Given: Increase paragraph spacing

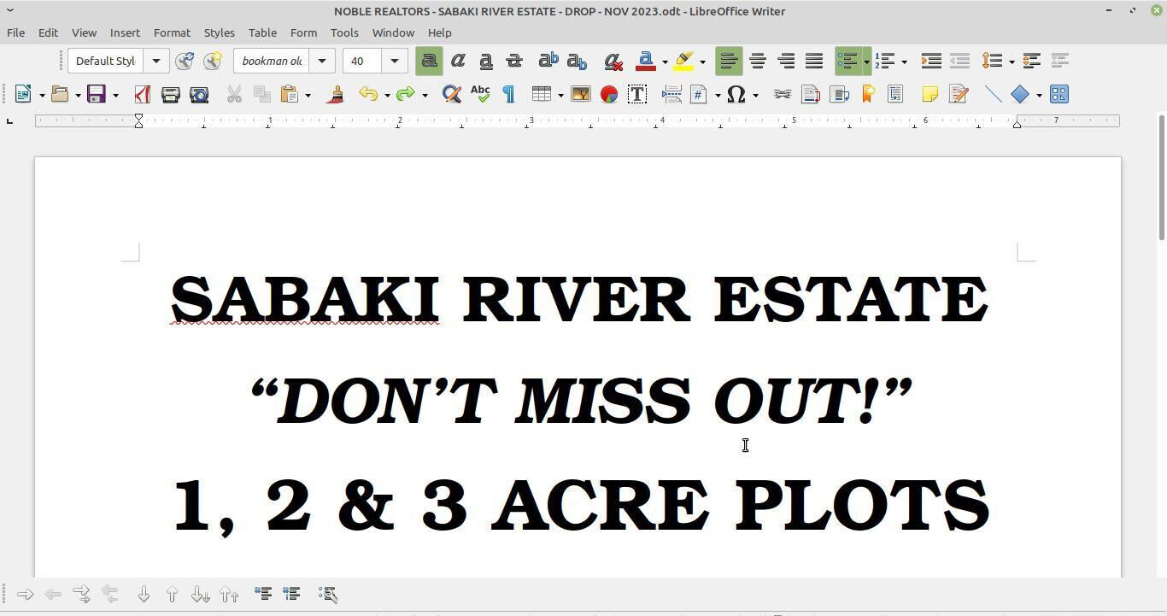Looking at the screenshot, I should pyautogui.click(x=1031, y=61).
